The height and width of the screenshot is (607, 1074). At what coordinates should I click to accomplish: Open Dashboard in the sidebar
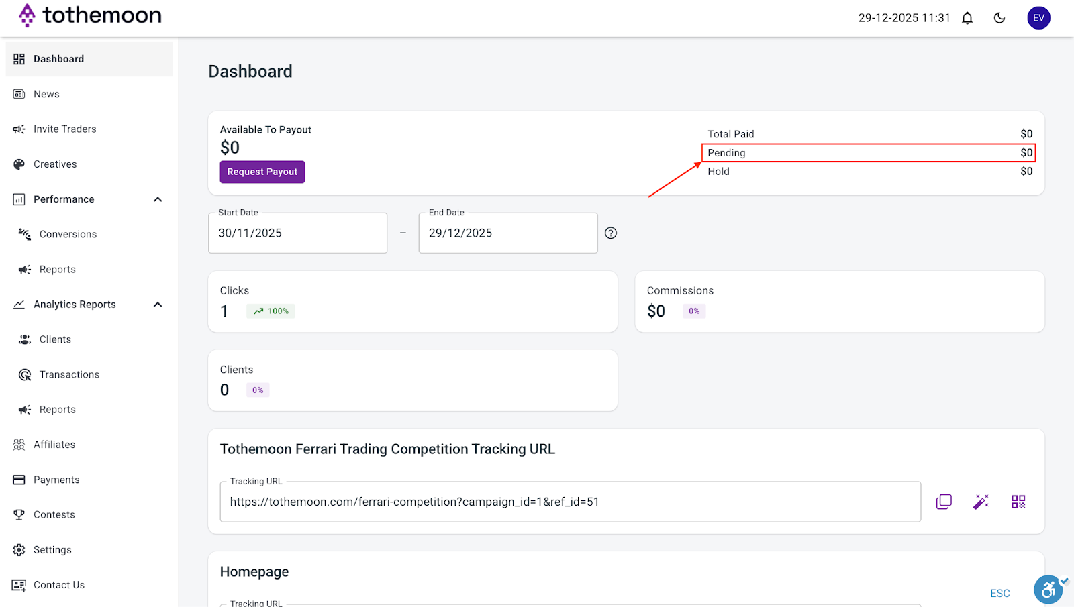(x=89, y=59)
